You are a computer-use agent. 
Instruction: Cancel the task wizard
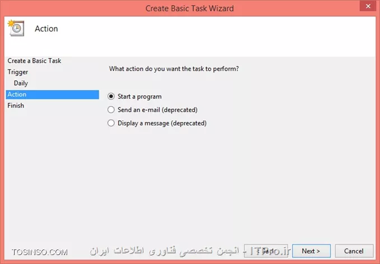354,251
